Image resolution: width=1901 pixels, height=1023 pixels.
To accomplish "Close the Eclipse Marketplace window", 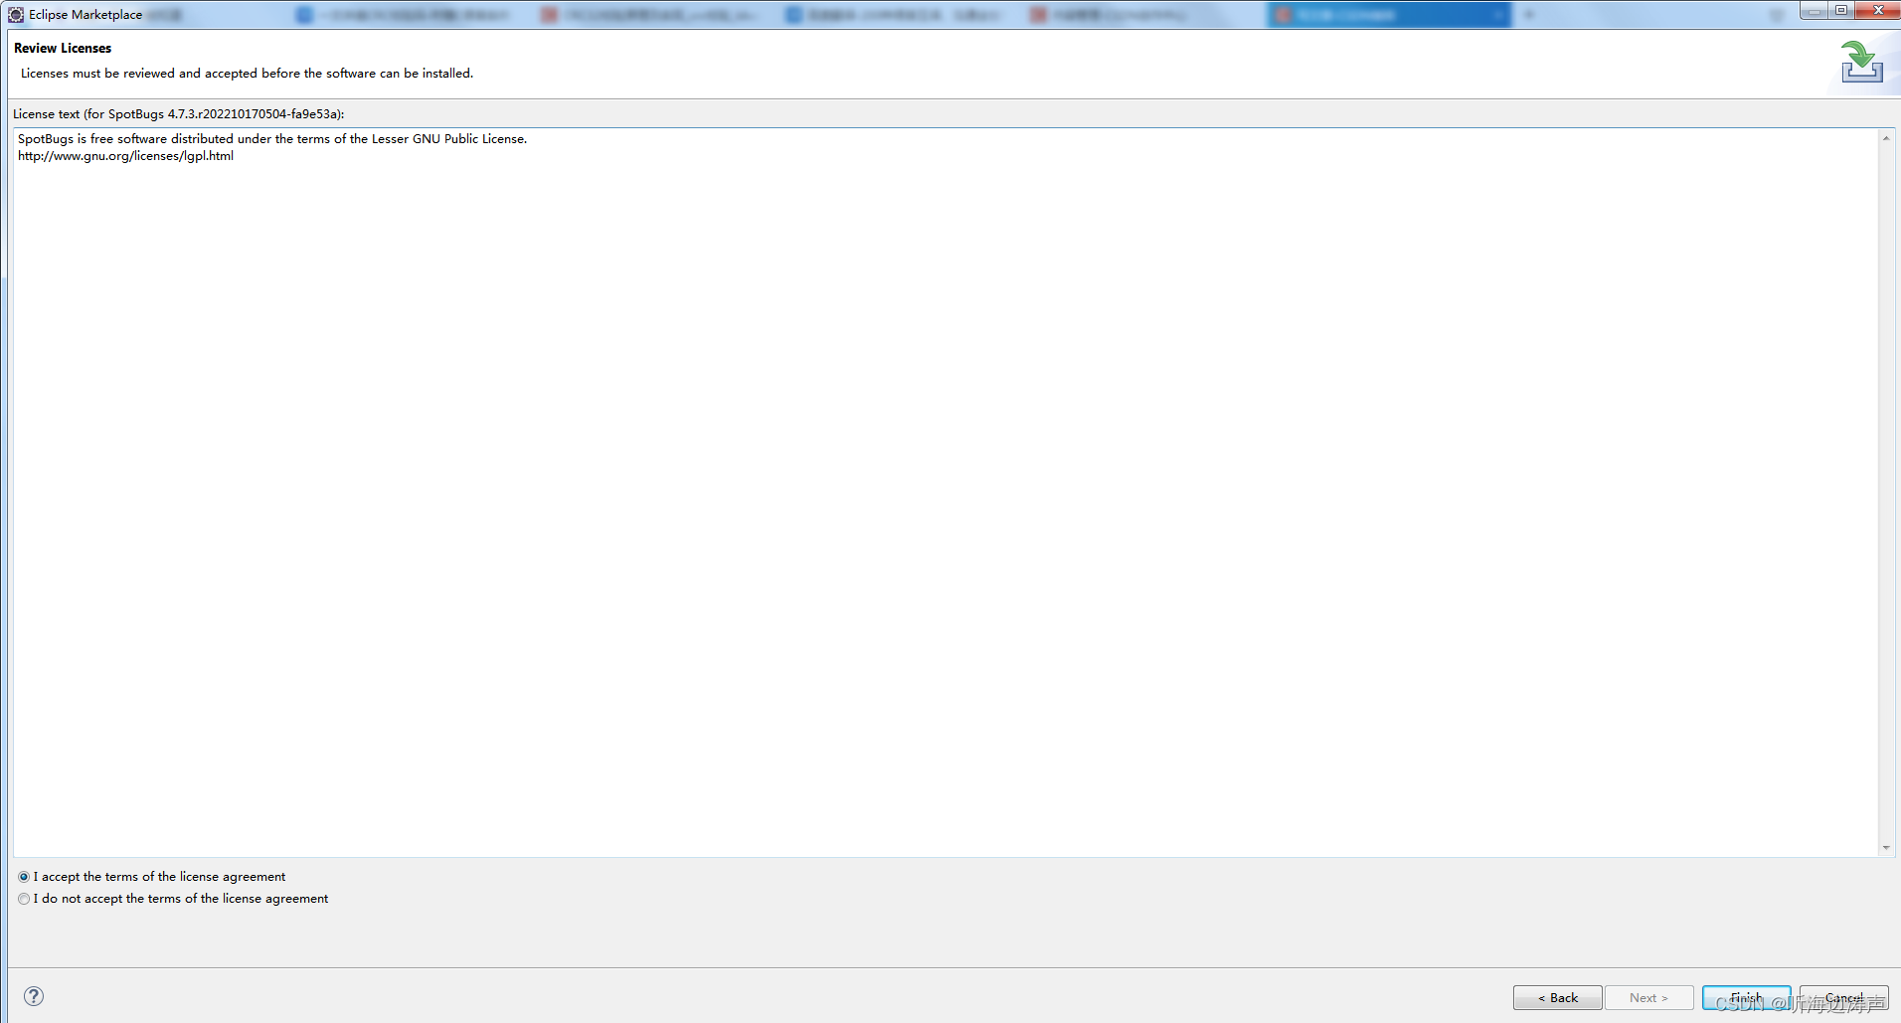I will (1877, 10).
